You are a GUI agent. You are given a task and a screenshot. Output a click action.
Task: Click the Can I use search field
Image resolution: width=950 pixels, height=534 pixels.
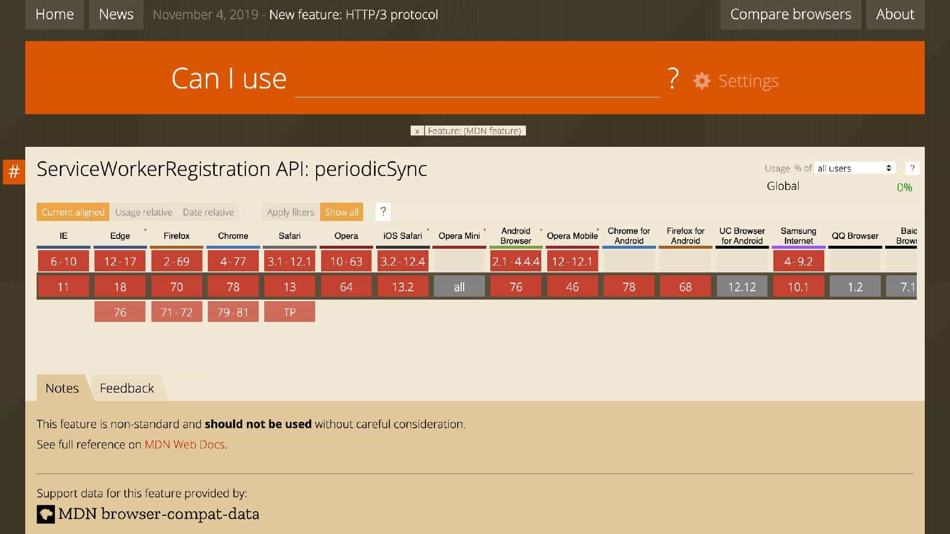tap(477, 82)
